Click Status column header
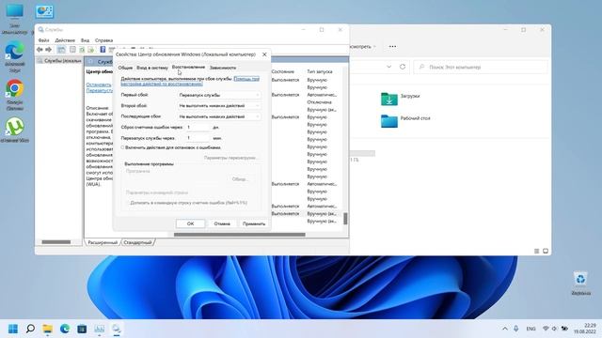This screenshot has height=338, width=602. click(x=282, y=71)
